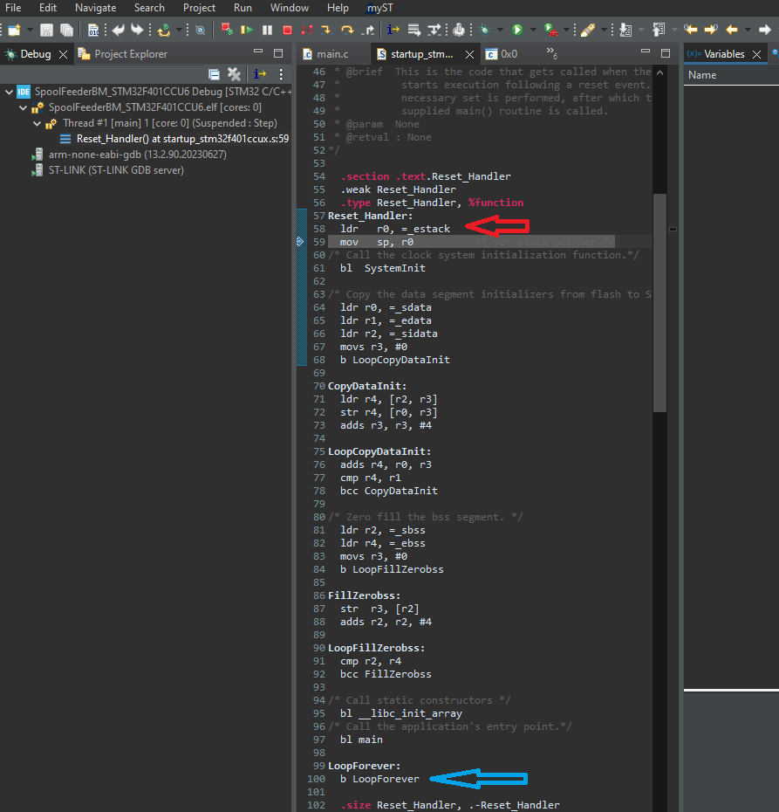Click the Step Into icon
This screenshot has height=812, width=779.
tap(326, 30)
